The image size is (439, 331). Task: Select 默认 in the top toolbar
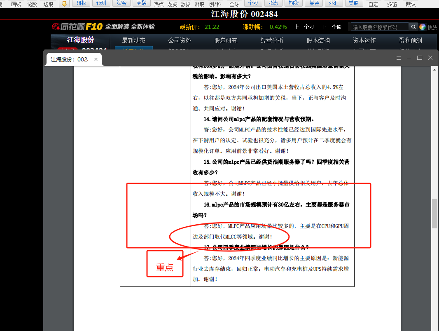pos(411,4)
